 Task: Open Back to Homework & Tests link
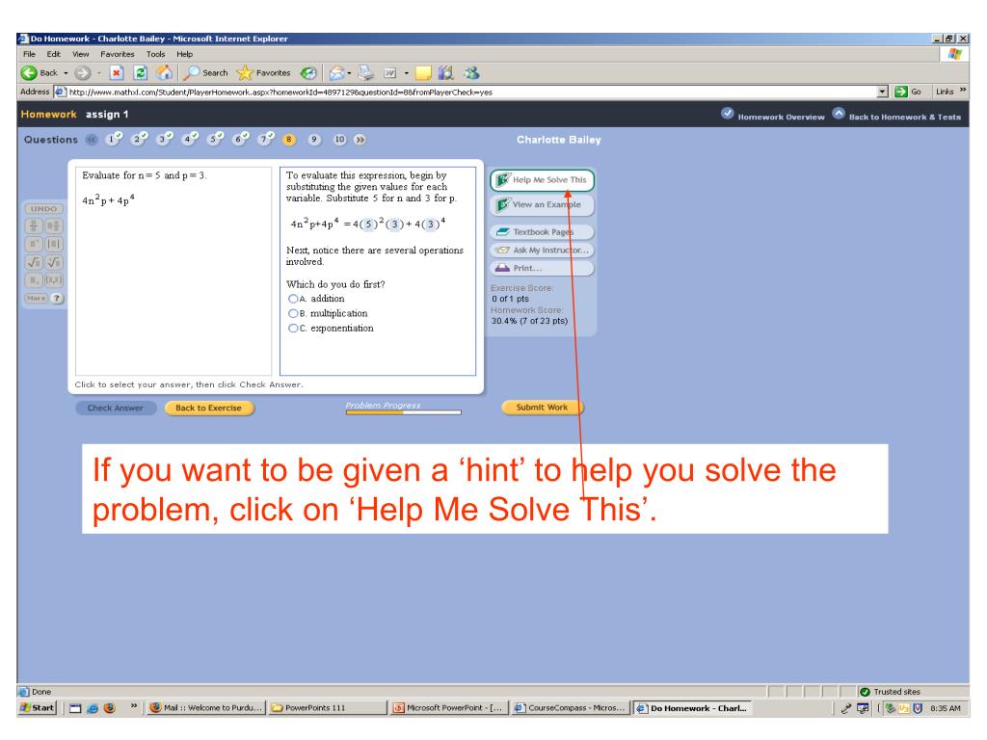pyautogui.click(x=897, y=116)
